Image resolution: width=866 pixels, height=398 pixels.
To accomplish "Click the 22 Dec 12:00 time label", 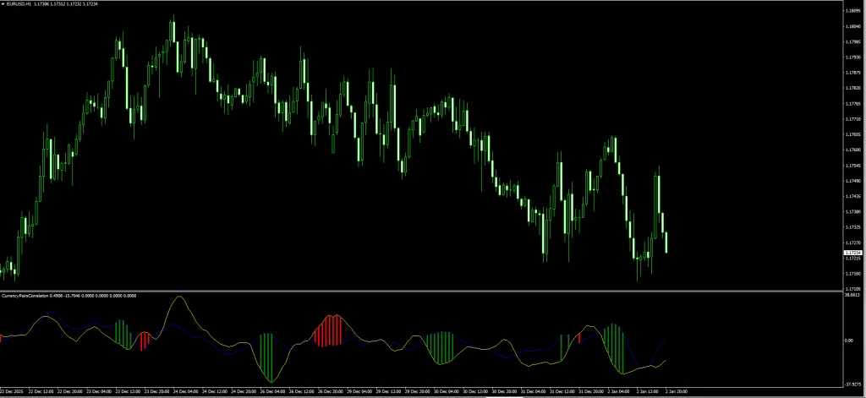I will point(41,391).
